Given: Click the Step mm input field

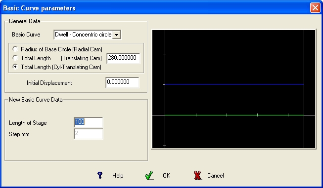Looking at the screenshot, I should tap(89, 134).
